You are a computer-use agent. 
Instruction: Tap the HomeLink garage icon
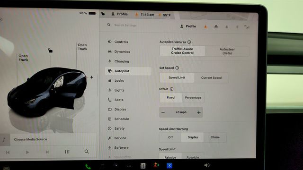tap(216, 26)
